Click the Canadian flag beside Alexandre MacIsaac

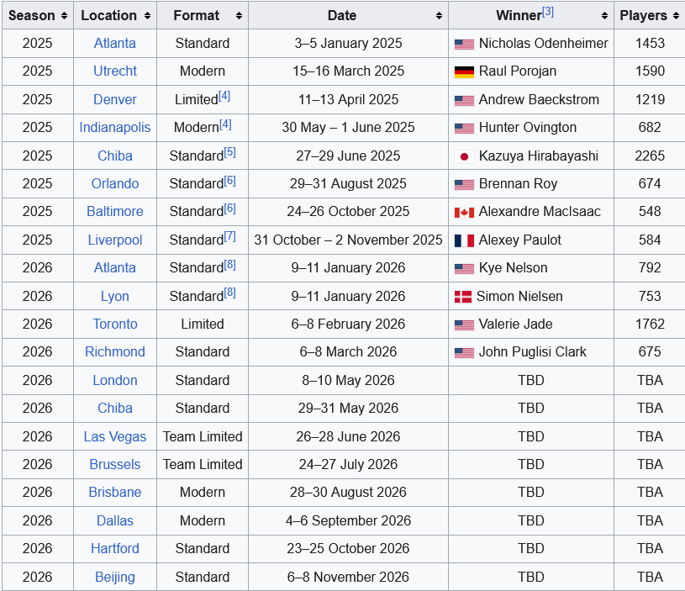(x=464, y=213)
